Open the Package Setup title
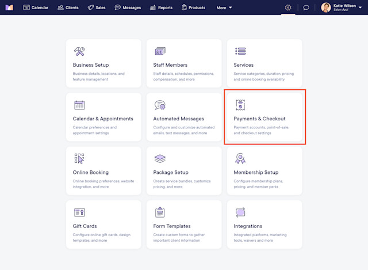The image size is (368, 270). tap(171, 173)
